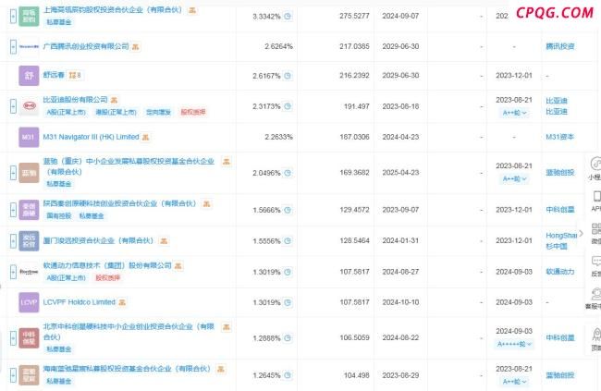
Task: Click the red 股权质押 tag under 比亚迪
Action: [x=193, y=112]
